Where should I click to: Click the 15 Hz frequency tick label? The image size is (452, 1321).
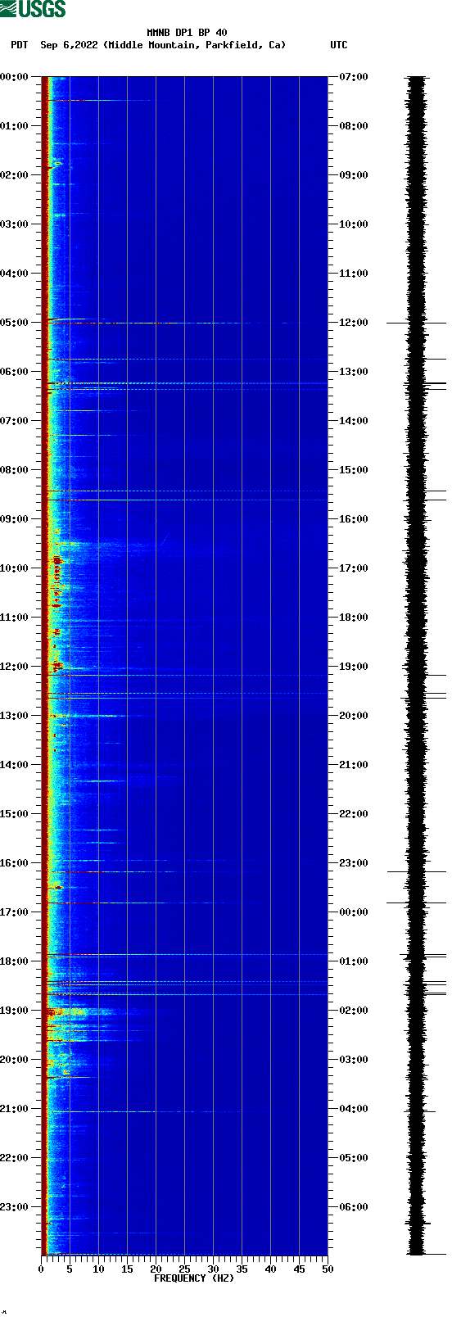(x=127, y=1269)
